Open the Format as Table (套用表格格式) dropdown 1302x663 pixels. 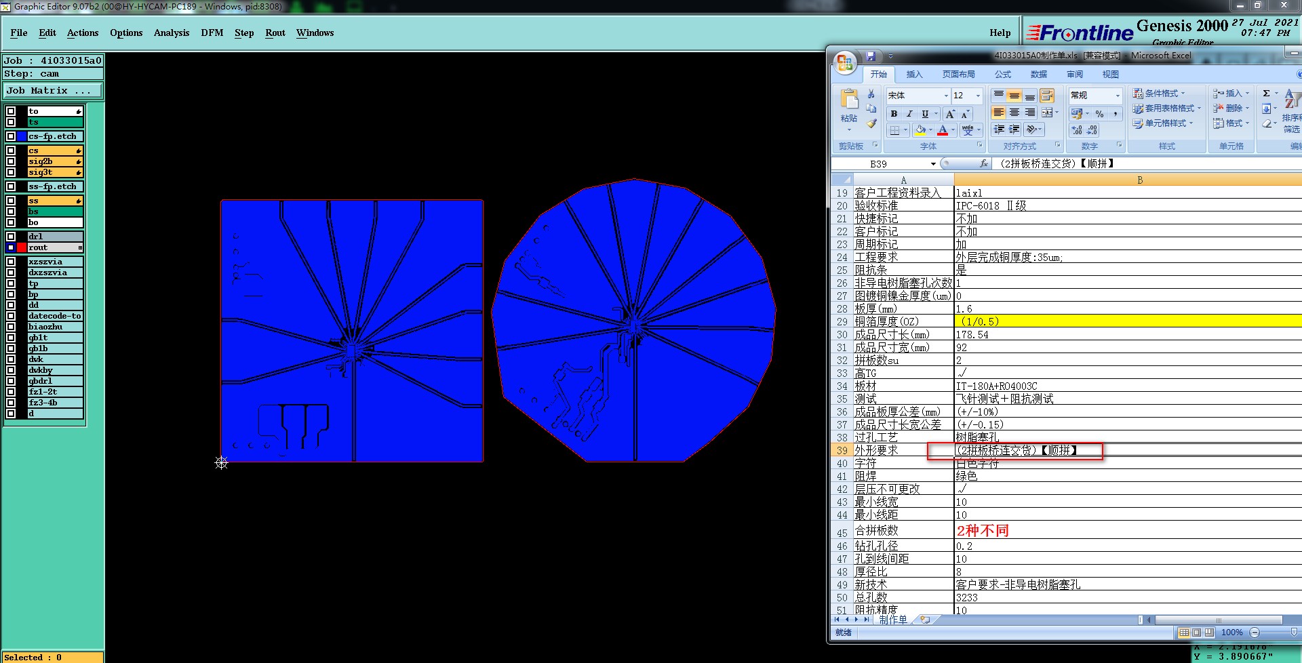pyautogui.click(x=1166, y=108)
